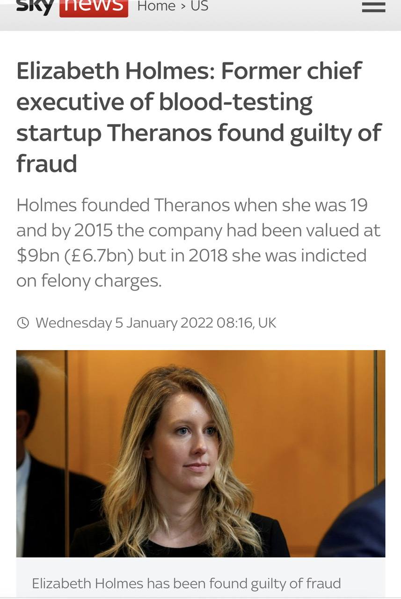This screenshot has width=401, height=599.
Task: Select the word 'fraud' ending the headline
Action: tap(47, 164)
